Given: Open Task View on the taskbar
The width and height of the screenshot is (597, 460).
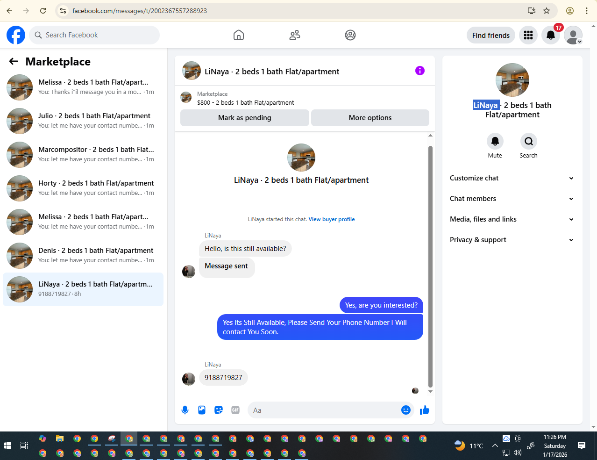Looking at the screenshot, I should 24,446.
